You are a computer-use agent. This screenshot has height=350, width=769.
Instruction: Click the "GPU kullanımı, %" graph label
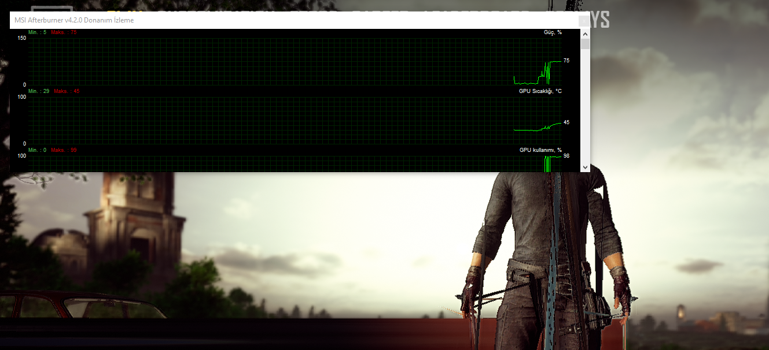click(540, 150)
